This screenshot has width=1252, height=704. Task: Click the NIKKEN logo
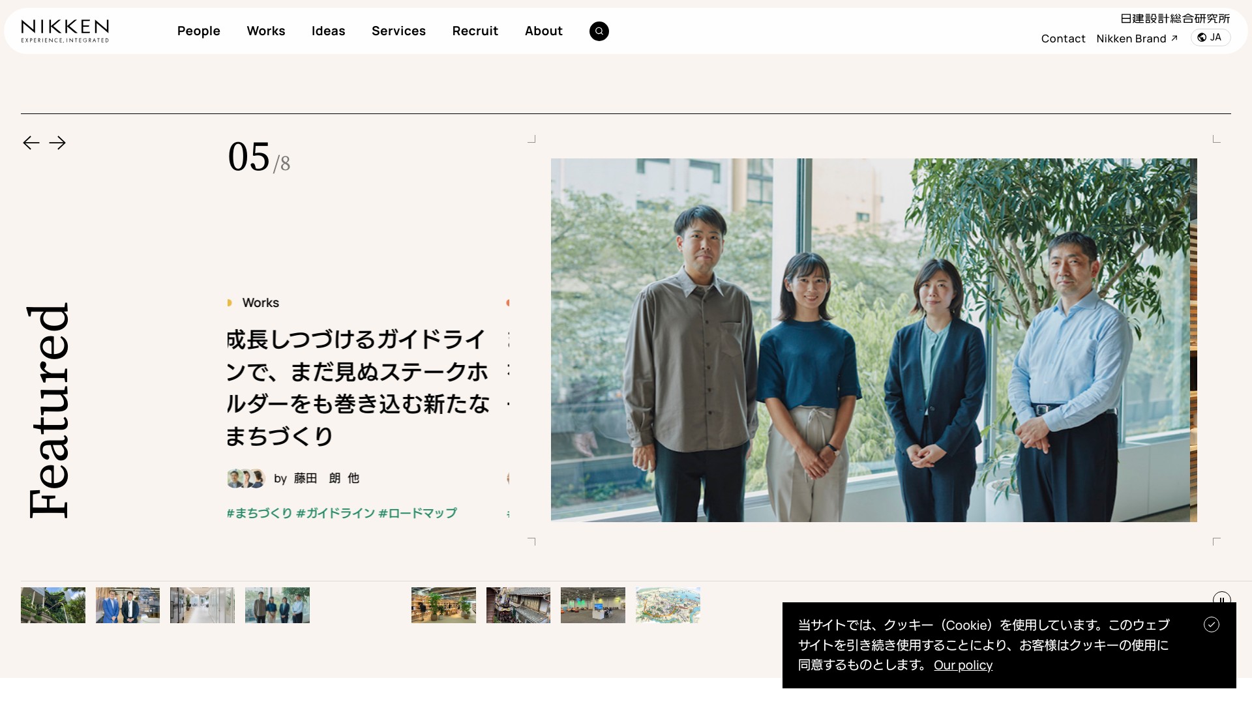point(65,31)
